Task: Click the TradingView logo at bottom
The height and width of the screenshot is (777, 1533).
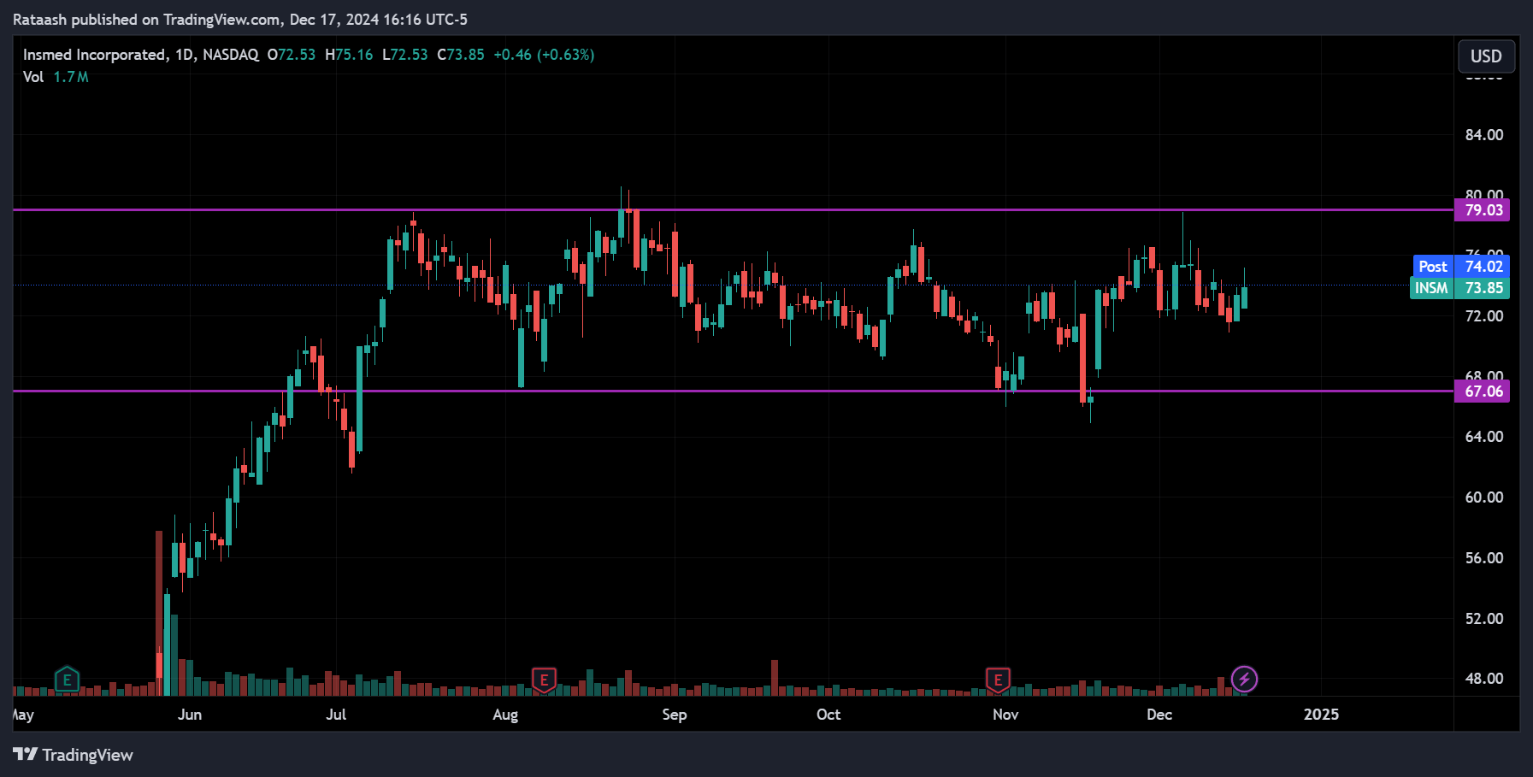Action: pyautogui.click(x=74, y=755)
